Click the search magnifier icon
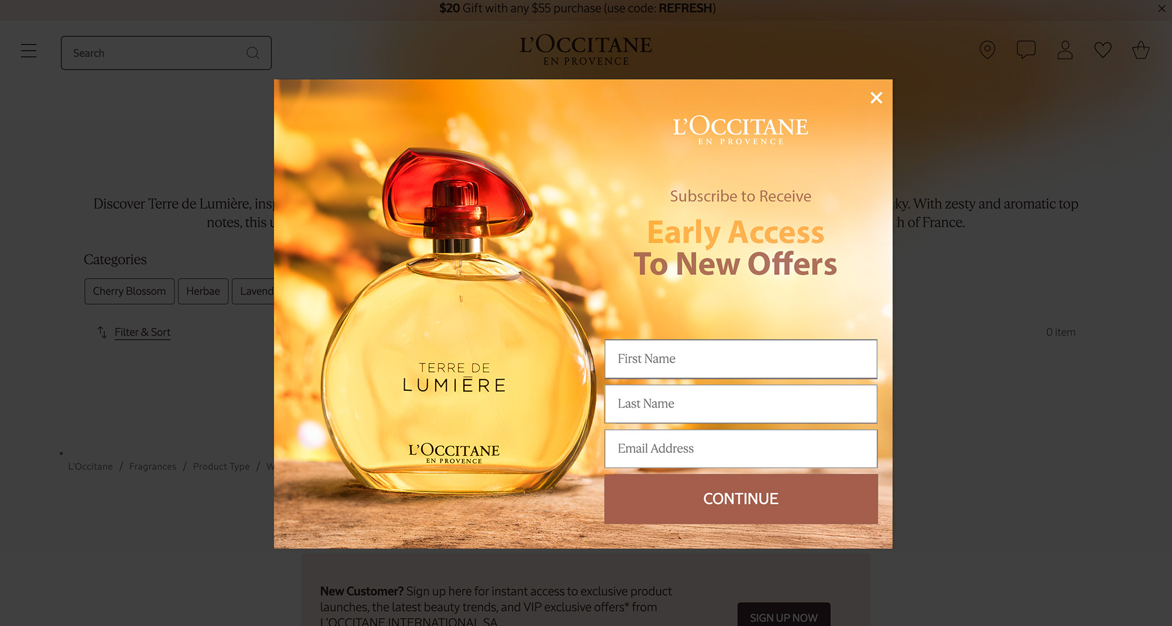This screenshot has width=1172, height=626. [253, 53]
